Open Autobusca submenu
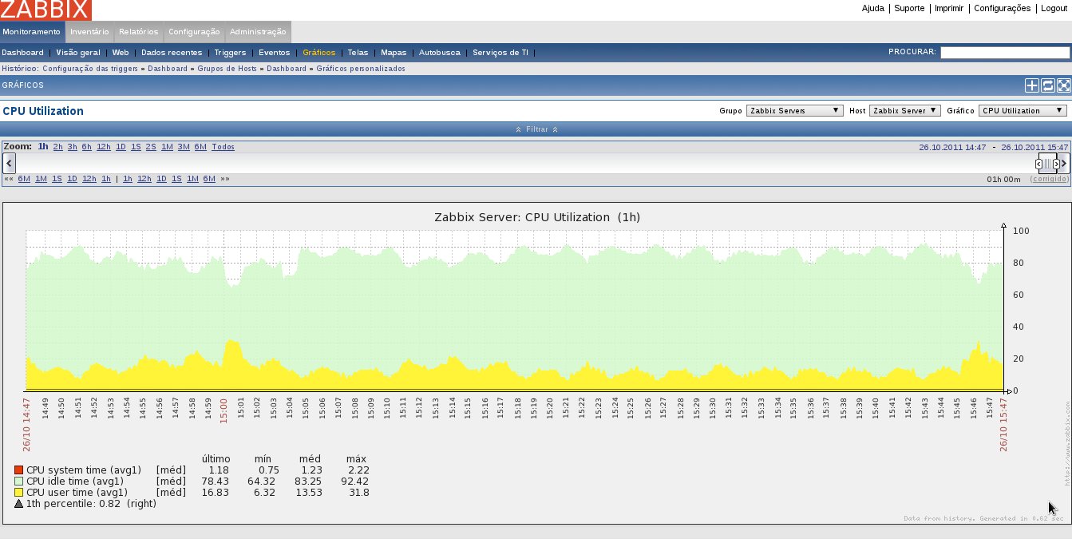1072x539 pixels. click(x=440, y=53)
